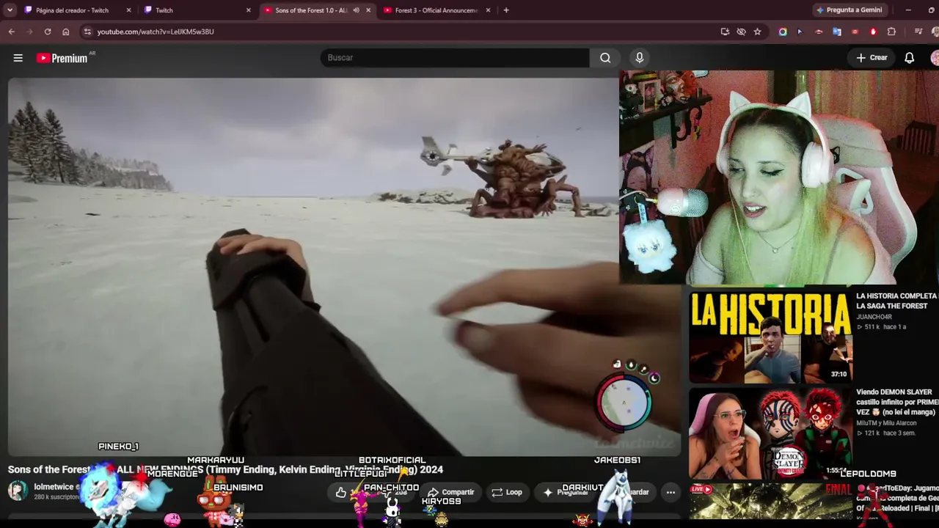This screenshot has width=939, height=528.
Task: Open the Extensions puzzle icon
Action: [892, 32]
